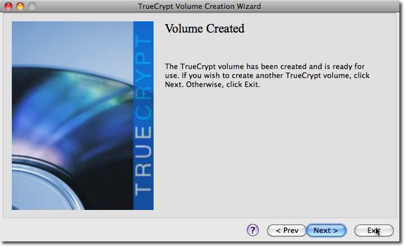Open help via the purple question mark icon
Image resolution: width=405 pixels, height=247 pixels.
click(253, 230)
